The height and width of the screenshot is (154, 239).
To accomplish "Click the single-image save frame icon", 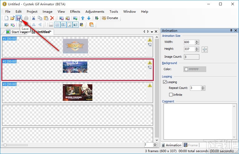I will tap(61, 18).
